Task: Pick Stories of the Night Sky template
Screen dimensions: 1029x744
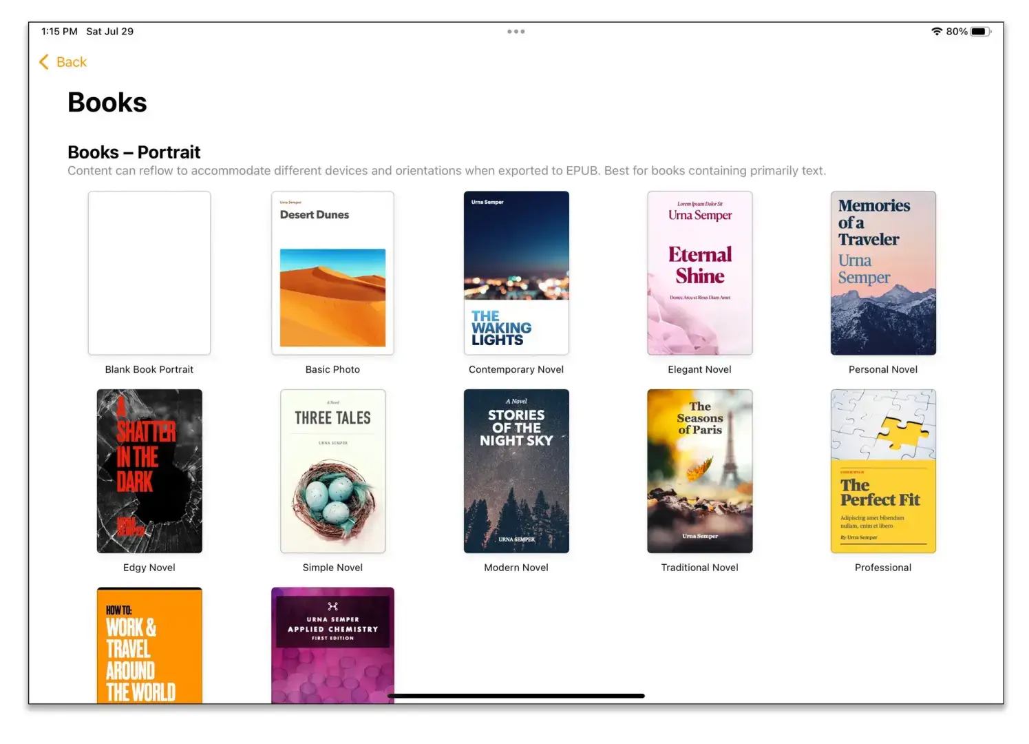Action: (x=516, y=471)
